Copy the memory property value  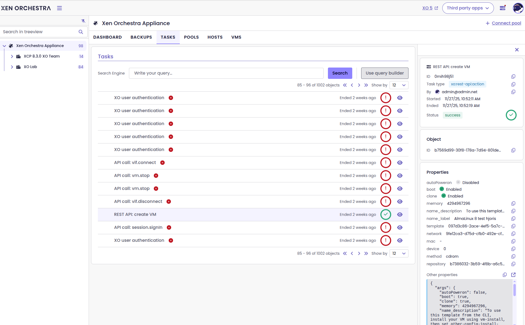click(513, 203)
